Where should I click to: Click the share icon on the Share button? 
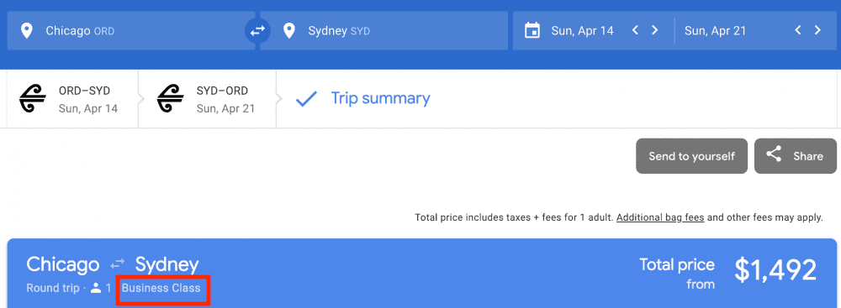[773, 155]
